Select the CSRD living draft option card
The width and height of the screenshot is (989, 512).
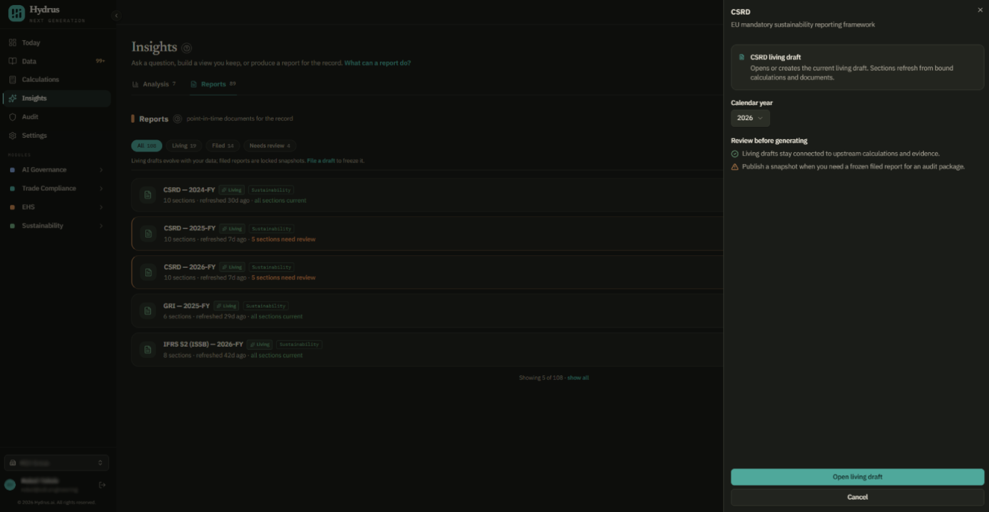coord(858,67)
